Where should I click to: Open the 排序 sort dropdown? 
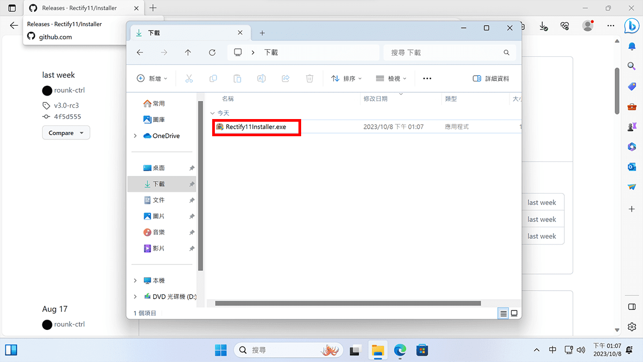346,78
